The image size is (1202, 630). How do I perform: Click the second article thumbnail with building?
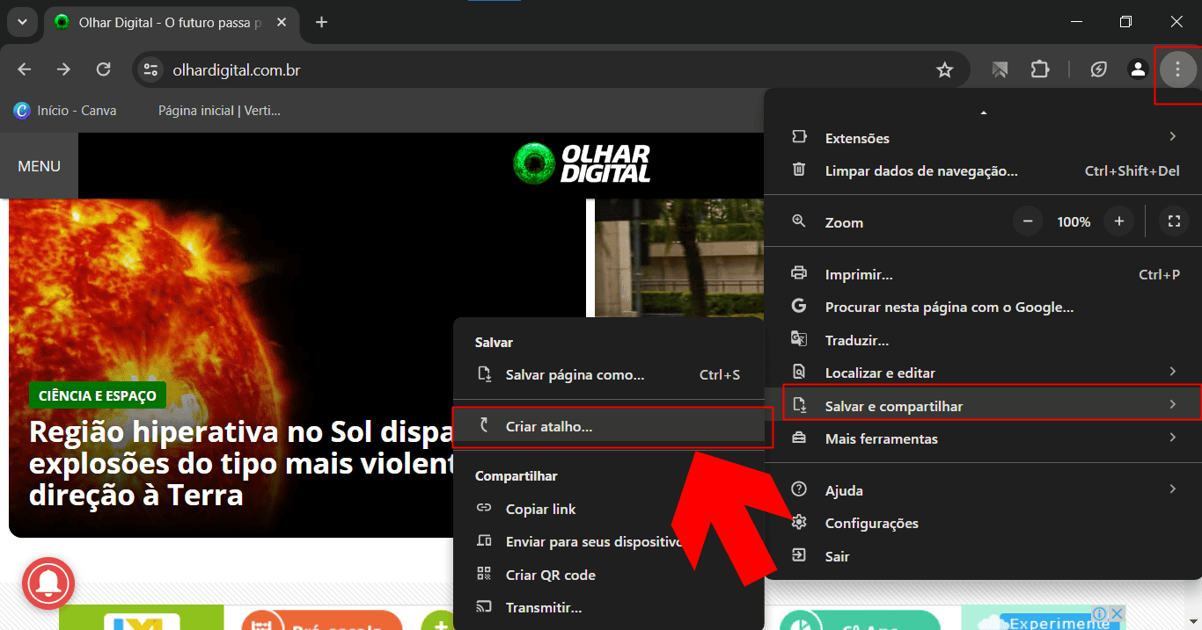(x=679, y=257)
